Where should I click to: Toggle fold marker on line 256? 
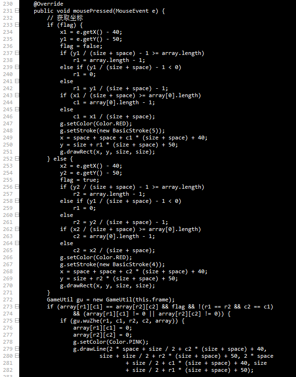17,186
